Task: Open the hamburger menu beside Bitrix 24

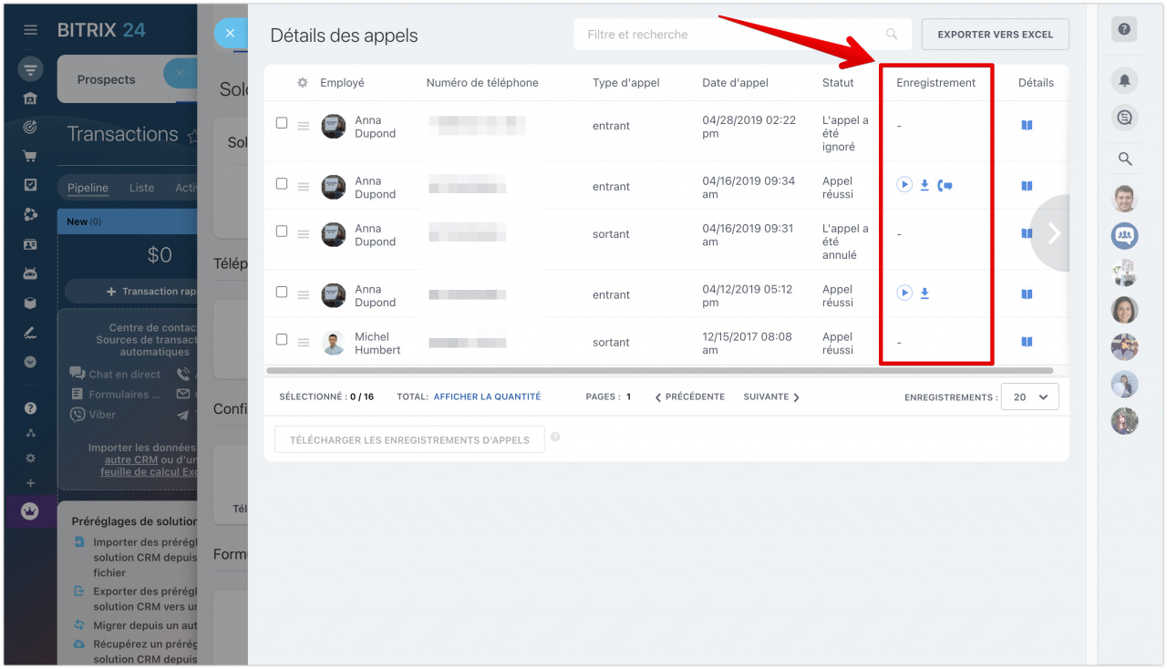Action: click(31, 30)
